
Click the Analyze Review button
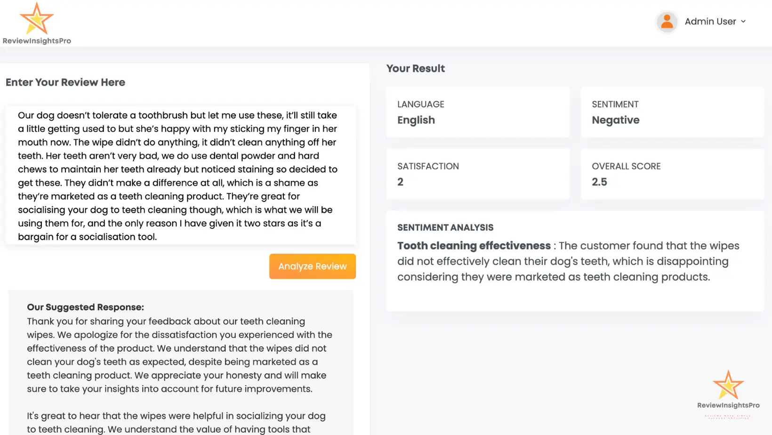pyautogui.click(x=313, y=266)
